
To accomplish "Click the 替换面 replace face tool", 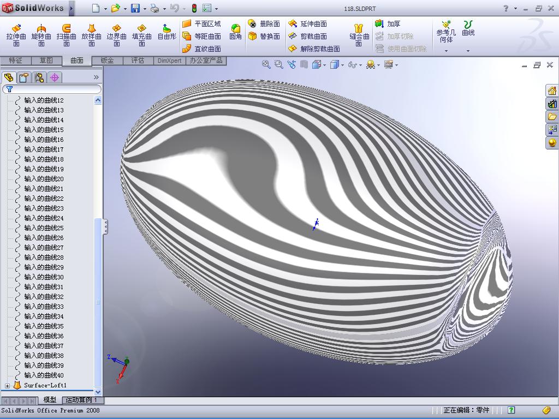I will point(264,37).
